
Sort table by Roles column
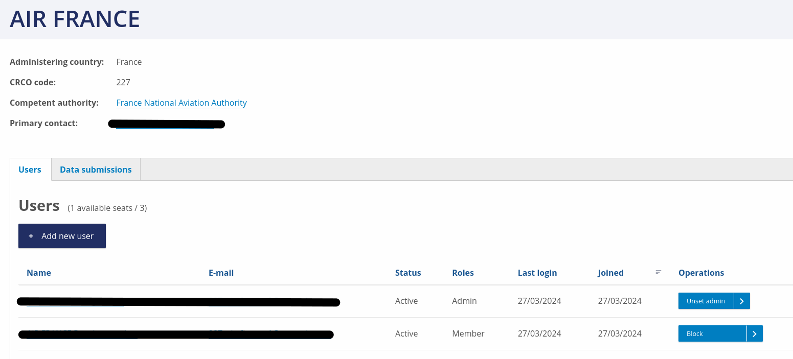pyautogui.click(x=463, y=273)
